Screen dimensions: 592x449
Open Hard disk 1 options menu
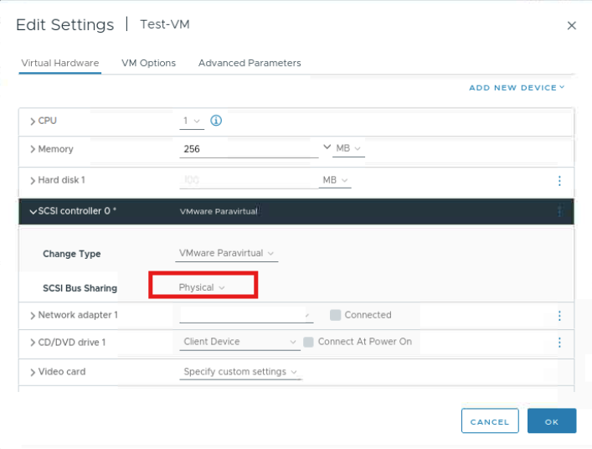pyautogui.click(x=559, y=181)
